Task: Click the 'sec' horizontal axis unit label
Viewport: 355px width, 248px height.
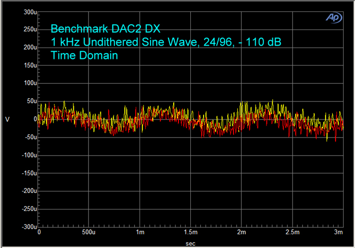Action: 191,242
